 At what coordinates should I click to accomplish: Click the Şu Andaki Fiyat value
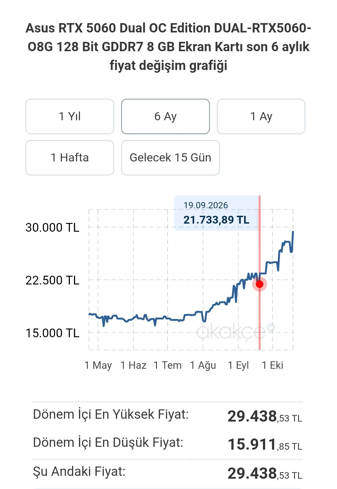coord(265,473)
